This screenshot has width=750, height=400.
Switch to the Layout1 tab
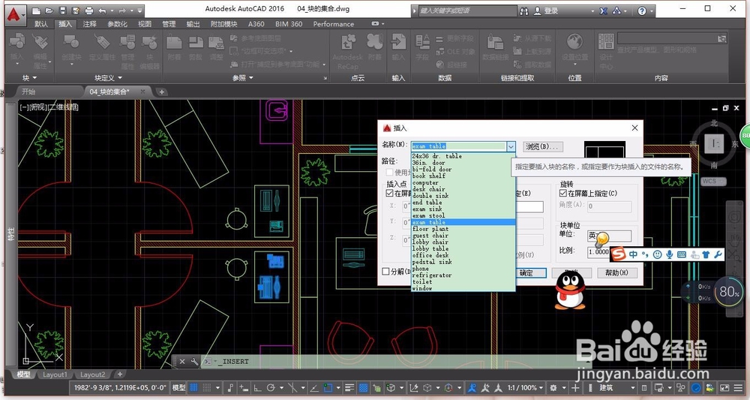[55, 374]
